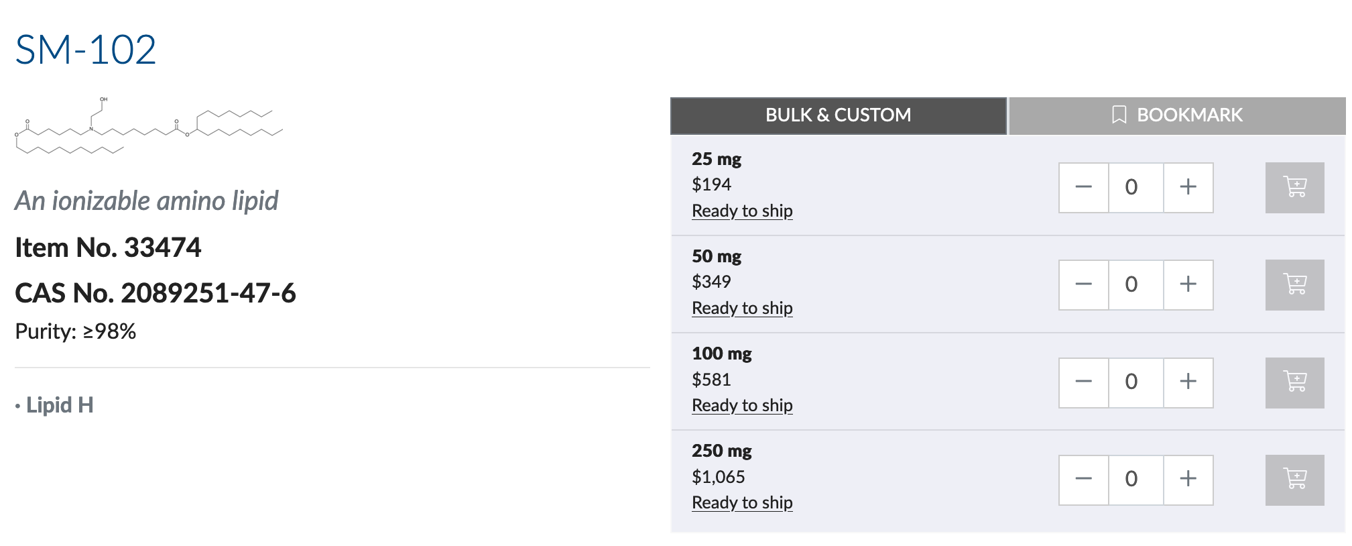Viewport: 1352px width, 546px height.
Task: Click the SM-102 product title
Action: 86,50
